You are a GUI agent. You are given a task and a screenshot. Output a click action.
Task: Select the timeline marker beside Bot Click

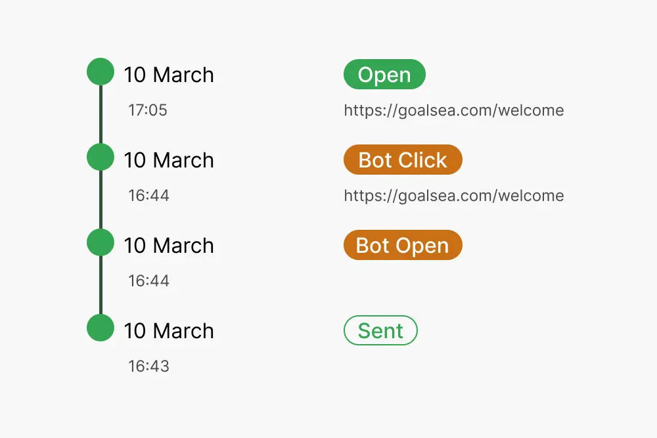[x=100, y=158]
